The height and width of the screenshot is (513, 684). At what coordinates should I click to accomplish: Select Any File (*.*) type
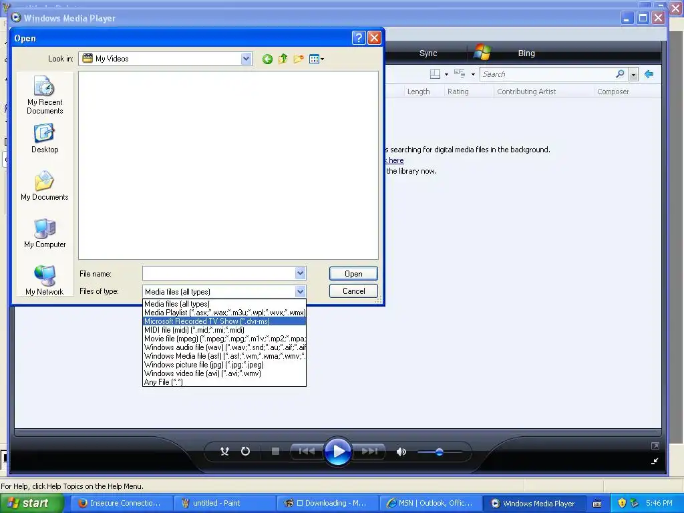coord(224,382)
